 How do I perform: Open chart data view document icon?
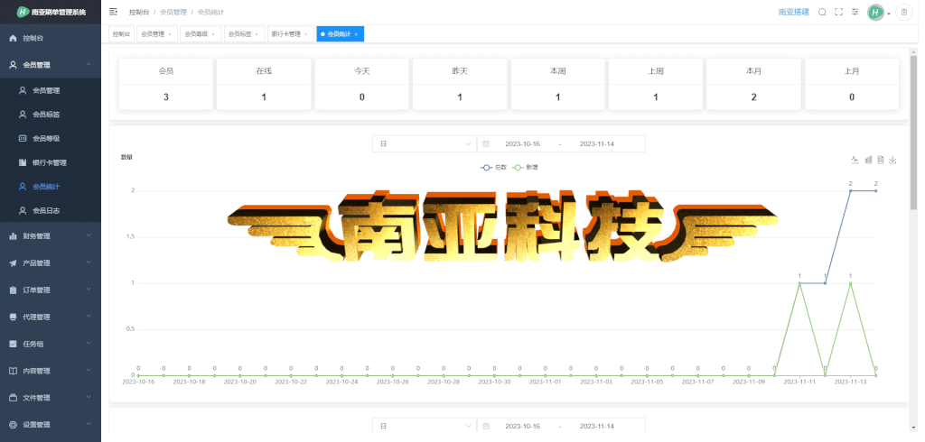[x=881, y=160]
